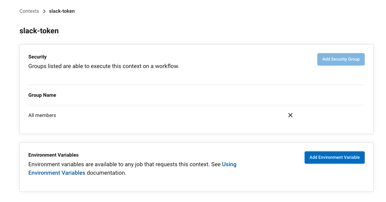The image size is (386, 202).
Task: Click the Add Environment Variable button
Action: point(334,157)
